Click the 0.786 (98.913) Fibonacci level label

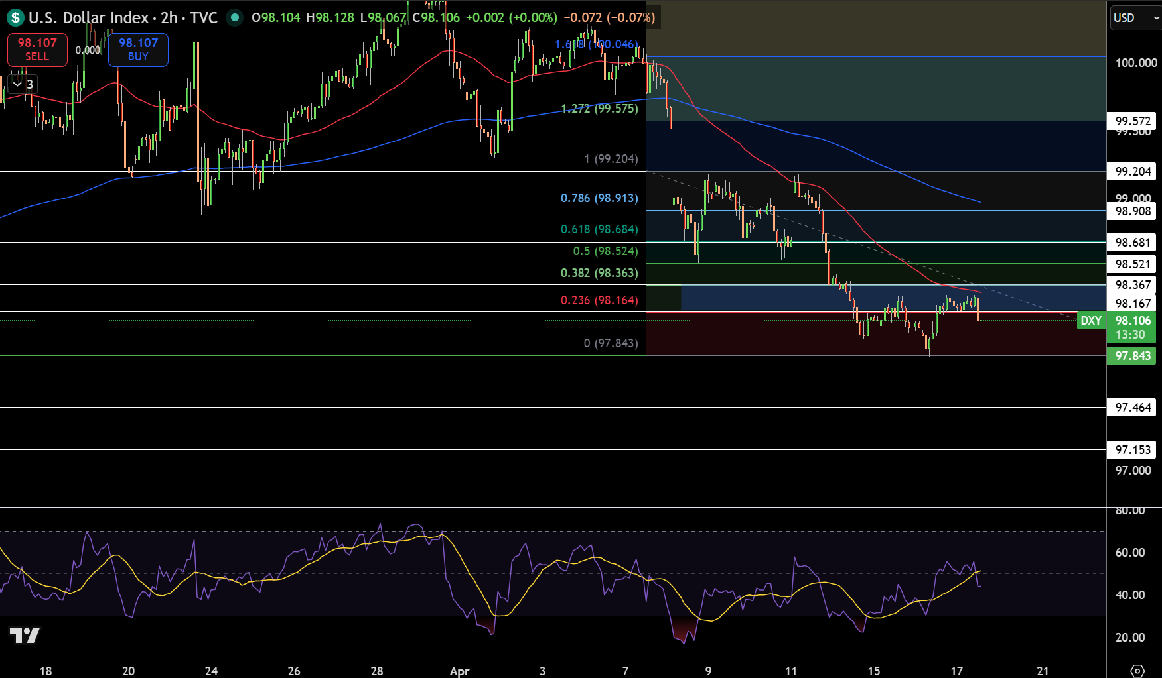pyautogui.click(x=599, y=198)
